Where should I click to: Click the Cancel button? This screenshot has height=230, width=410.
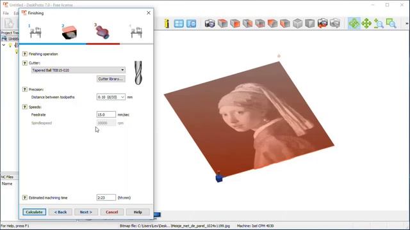112,212
